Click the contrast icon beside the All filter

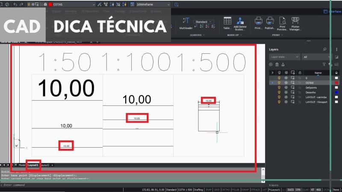336,57
